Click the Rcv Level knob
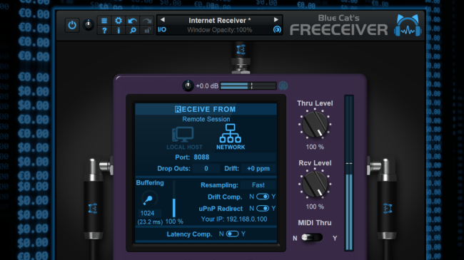The height and width of the screenshot is (260, 464). [x=315, y=184]
